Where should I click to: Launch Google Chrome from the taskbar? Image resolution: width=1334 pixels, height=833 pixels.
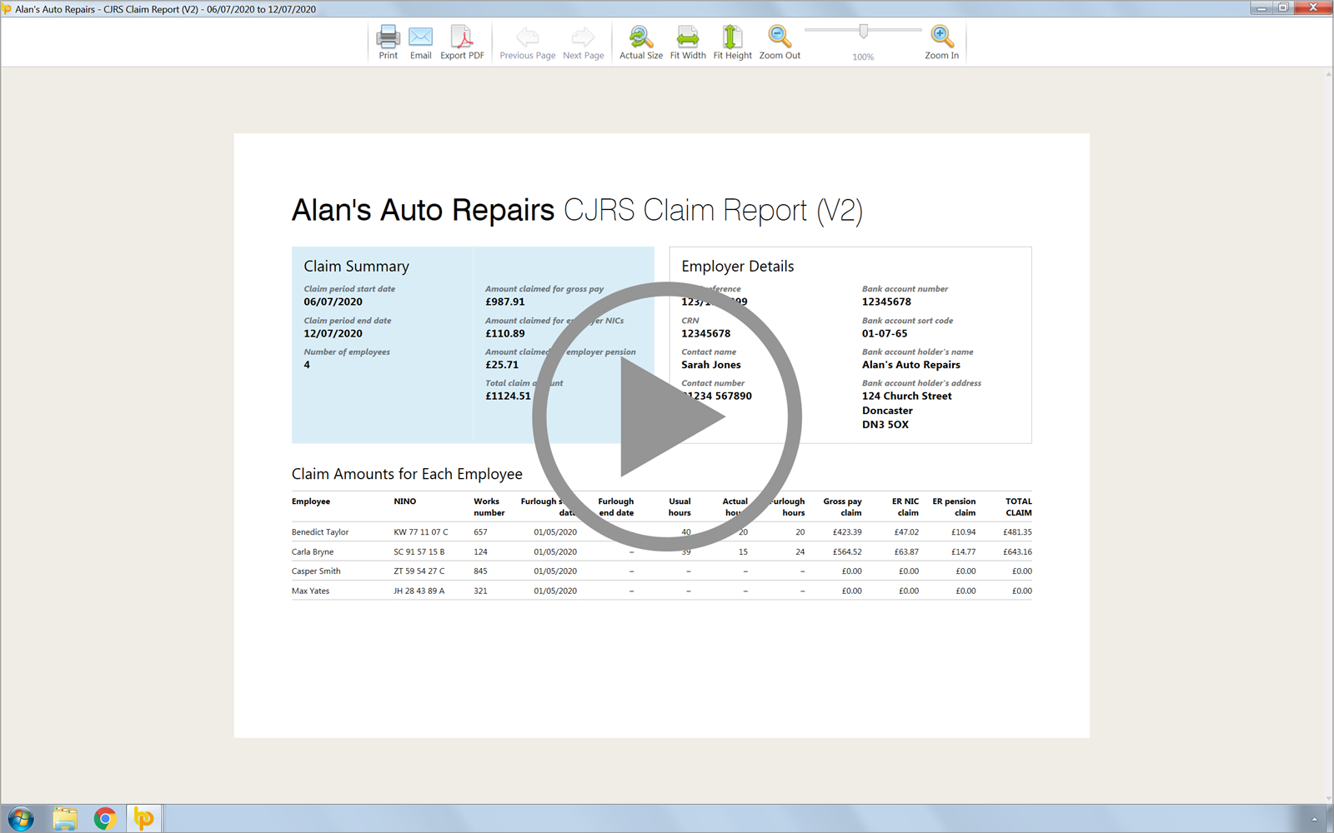click(105, 819)
